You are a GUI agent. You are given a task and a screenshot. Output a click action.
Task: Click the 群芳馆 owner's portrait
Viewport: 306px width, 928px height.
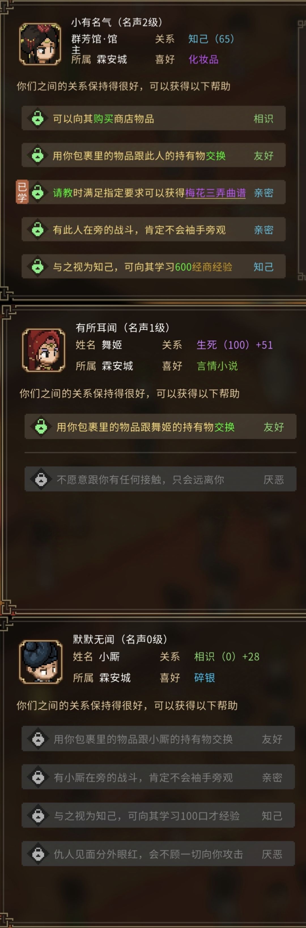(x=40, y=44)
